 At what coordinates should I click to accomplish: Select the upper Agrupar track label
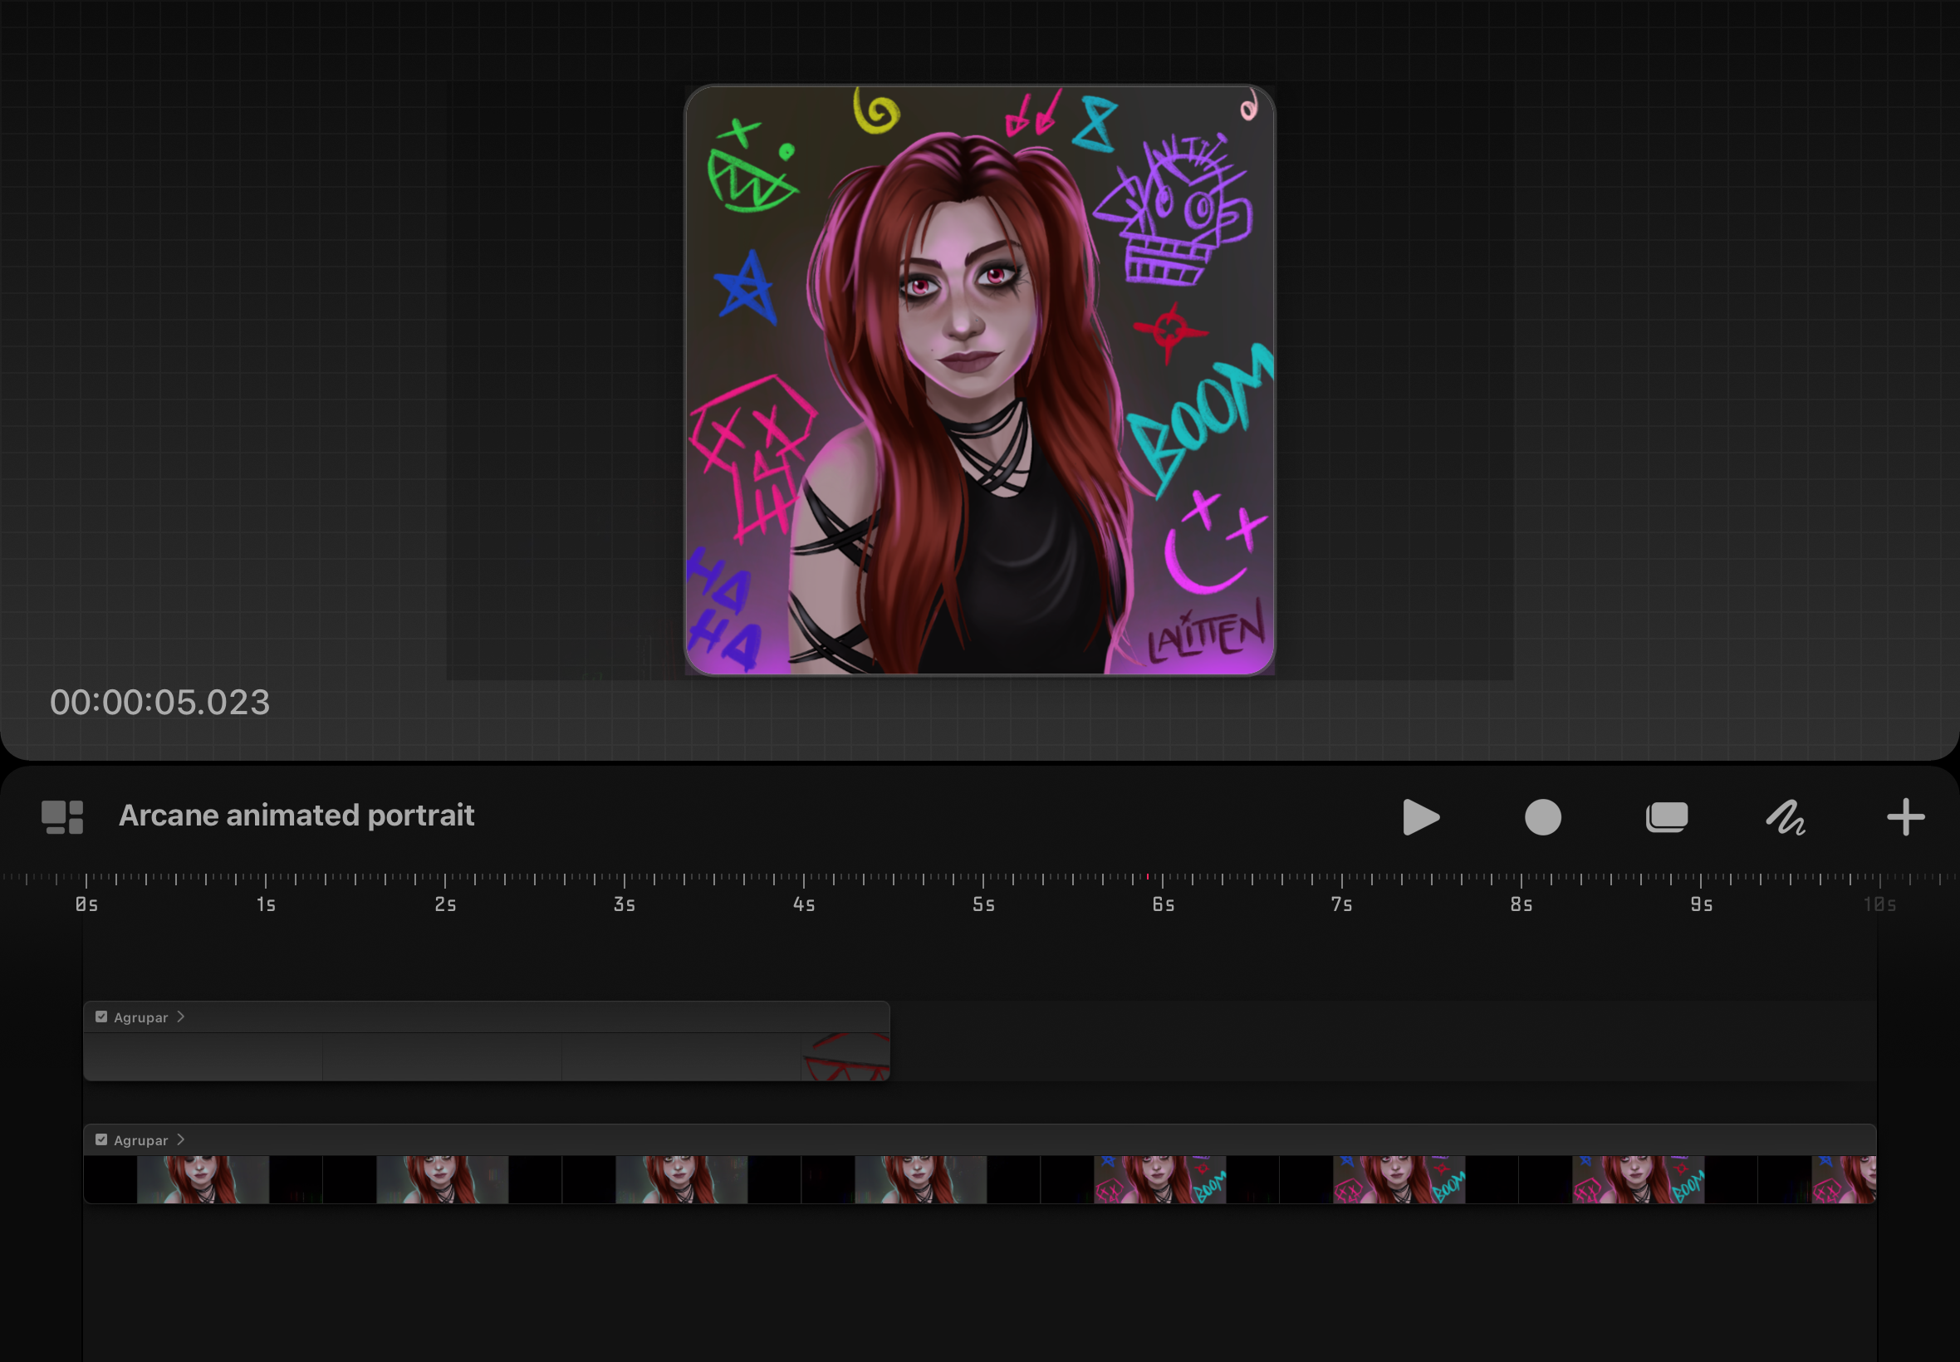point(141,1017)
